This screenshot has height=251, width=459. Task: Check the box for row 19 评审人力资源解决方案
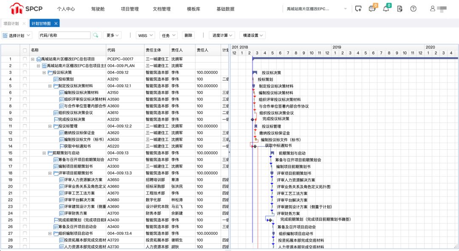25,180
